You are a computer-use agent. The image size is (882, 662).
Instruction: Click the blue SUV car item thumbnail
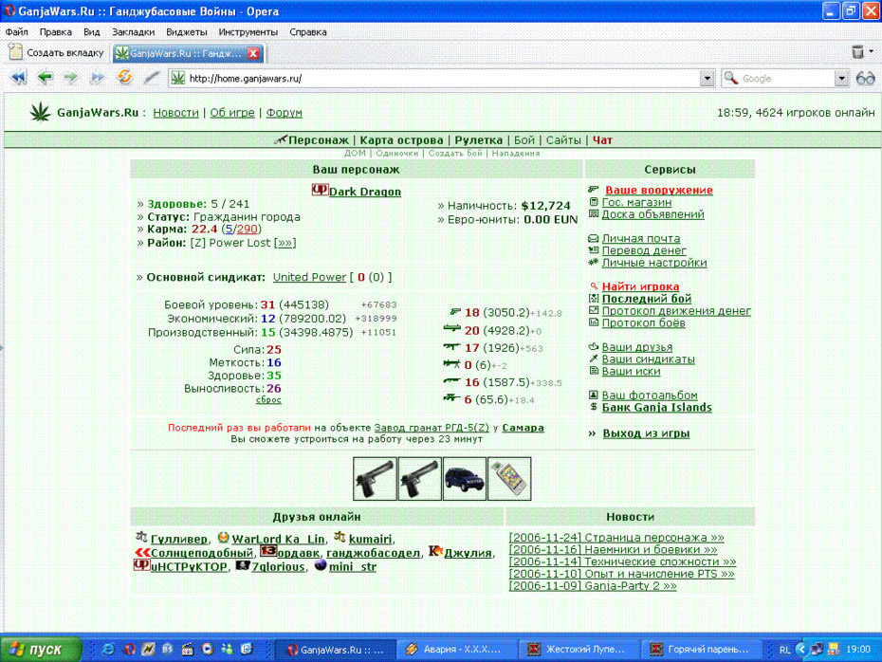pos(465,479)
